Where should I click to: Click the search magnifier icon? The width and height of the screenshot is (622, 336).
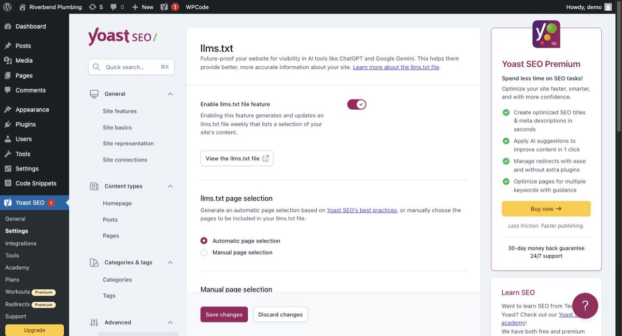96,67
